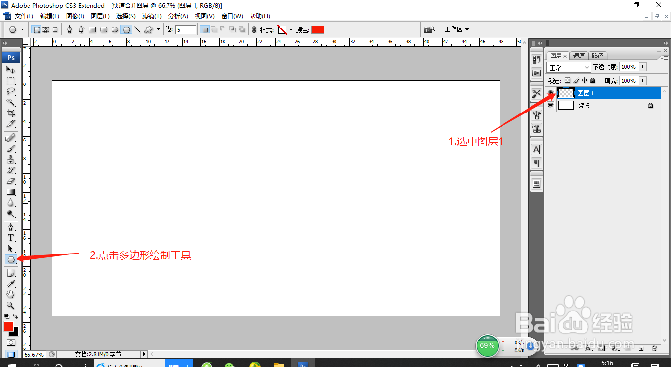Select the Gradient tool
Viewport: 671px width, 367px height.
pos(11,192)
